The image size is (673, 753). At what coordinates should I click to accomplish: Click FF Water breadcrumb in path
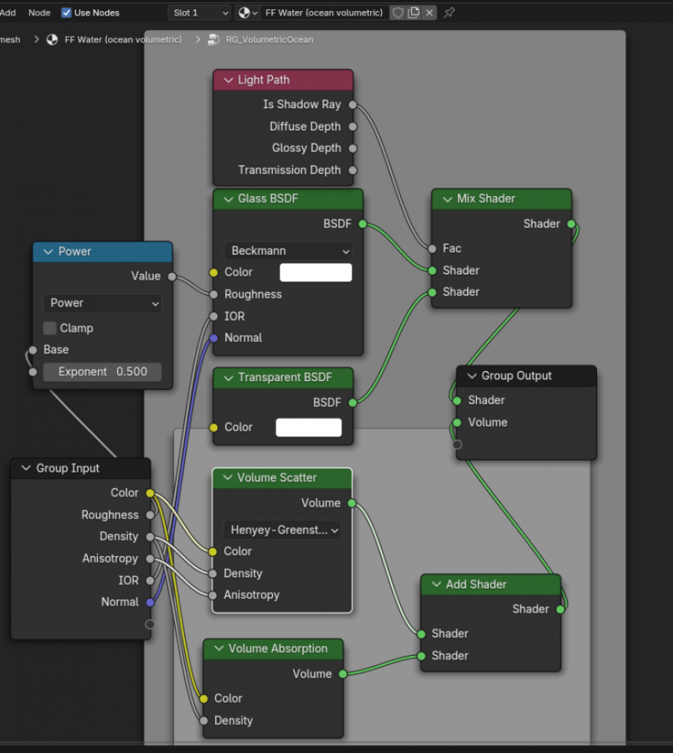122,39
